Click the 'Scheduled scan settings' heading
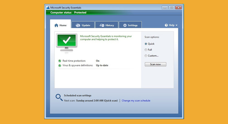228x124 pixels. point(78,96)
